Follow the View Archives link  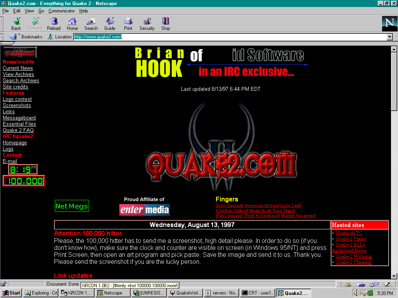click(18, 74)
